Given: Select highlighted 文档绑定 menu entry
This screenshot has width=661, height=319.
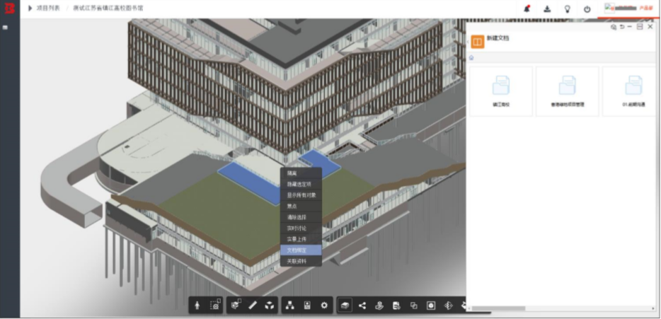Looking at the screenshot, I should (301, 250).
